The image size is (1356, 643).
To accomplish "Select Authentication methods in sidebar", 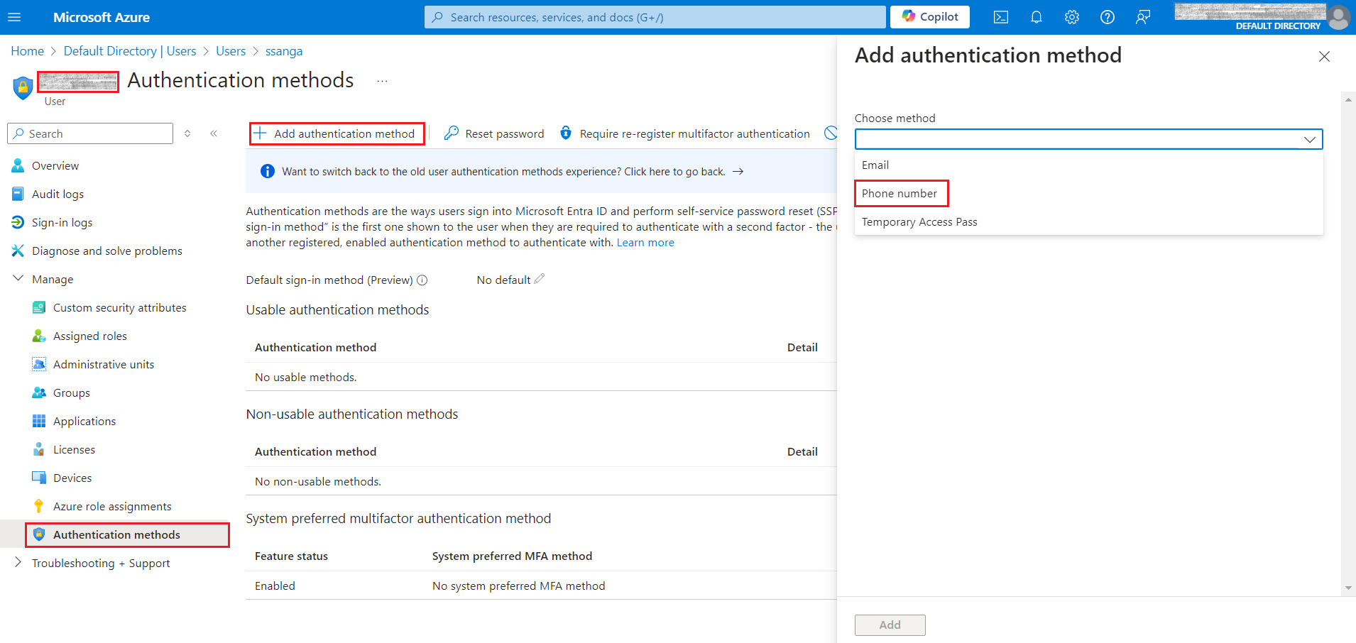I will [x=115, y=534].
